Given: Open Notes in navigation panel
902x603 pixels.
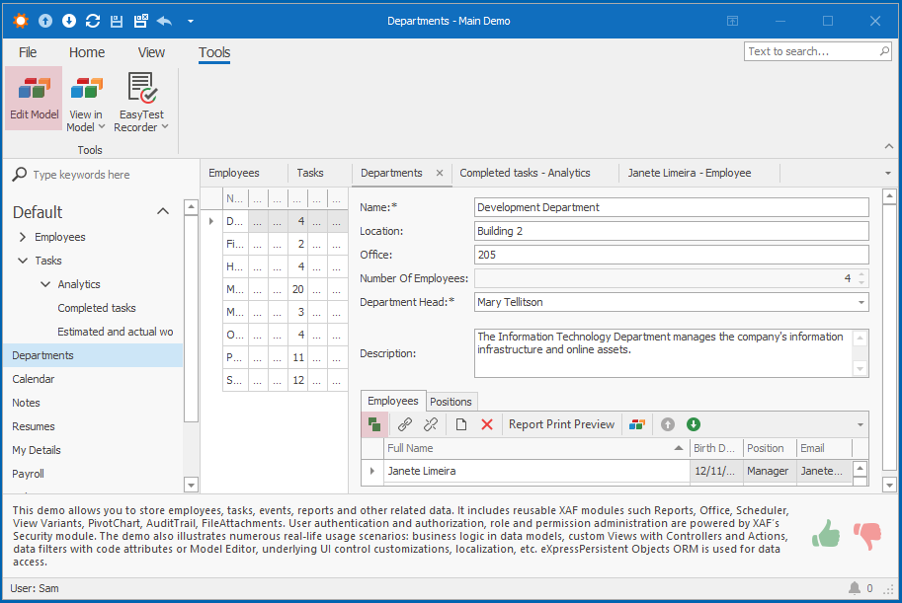Looking at the screenshot, I should coord(26,403).
